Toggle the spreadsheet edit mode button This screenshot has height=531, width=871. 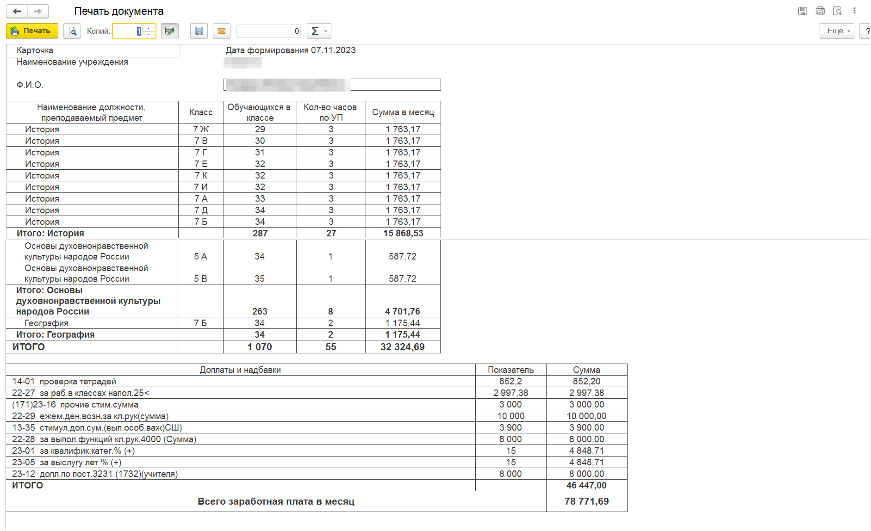170,31
